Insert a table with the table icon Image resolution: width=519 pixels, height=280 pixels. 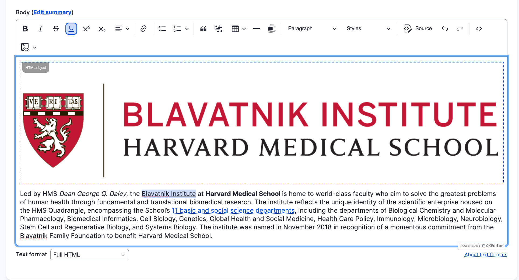235,29
